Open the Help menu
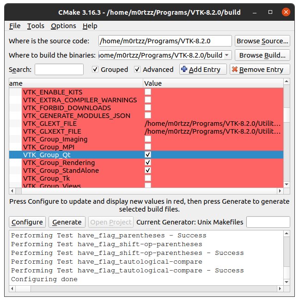 point(90,26)
